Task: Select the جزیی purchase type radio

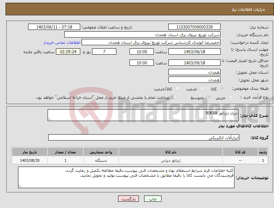Action: pyautogui.click(x=231, y=97)
